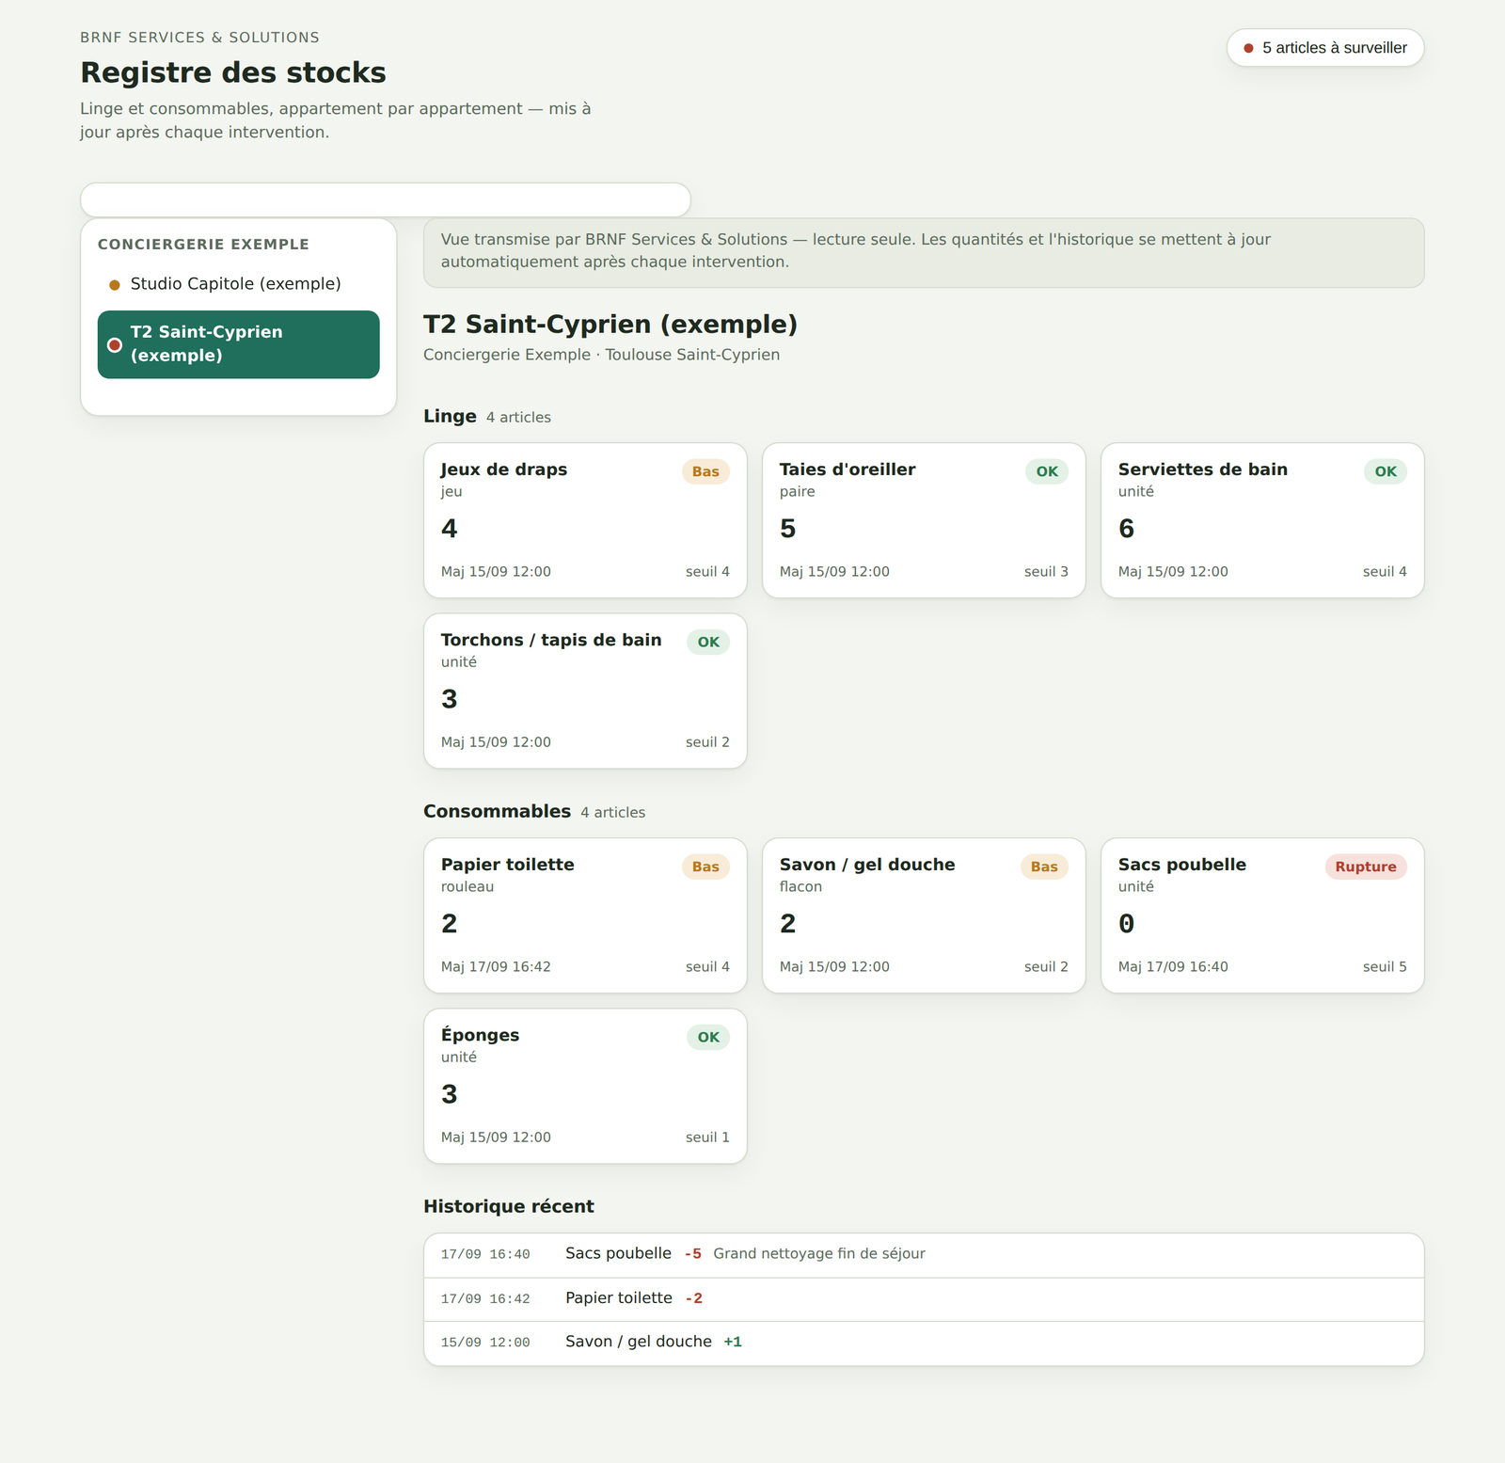Open the Taies d'oreiller card
The height and width of the screenshot is (1463, 1505).
(x=924, y=520)
